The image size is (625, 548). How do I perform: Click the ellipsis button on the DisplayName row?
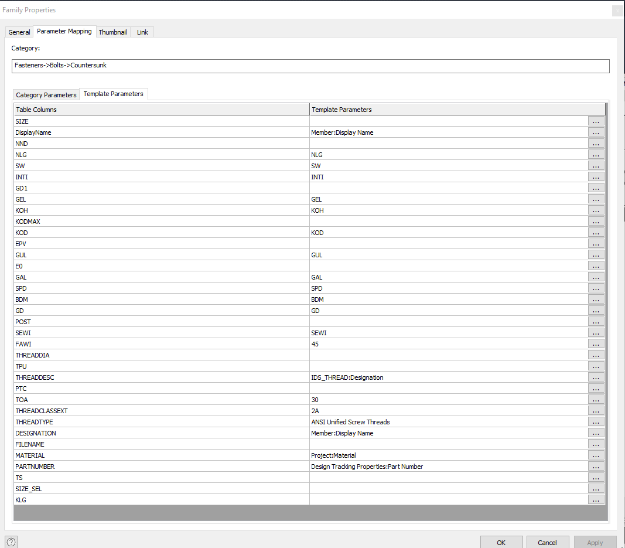pyautogui.click(x=596, y=132)
